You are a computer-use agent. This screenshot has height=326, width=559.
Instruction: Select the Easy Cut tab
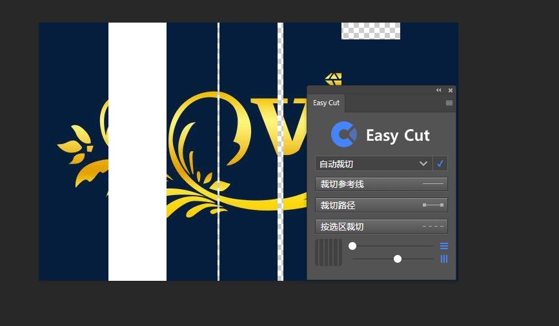326,103
